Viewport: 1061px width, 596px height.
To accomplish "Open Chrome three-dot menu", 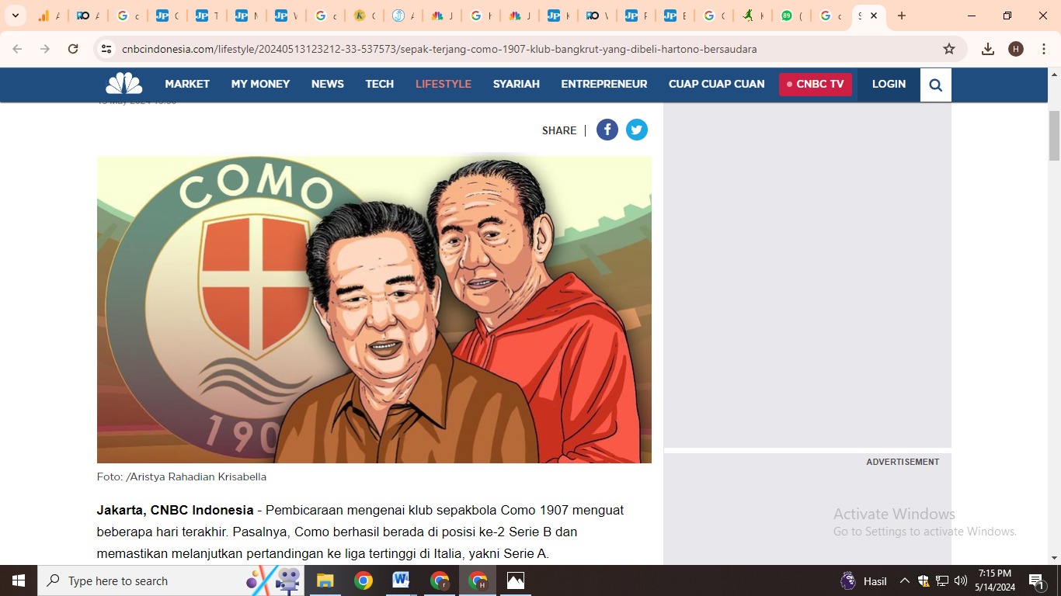I will (1042, 49).
